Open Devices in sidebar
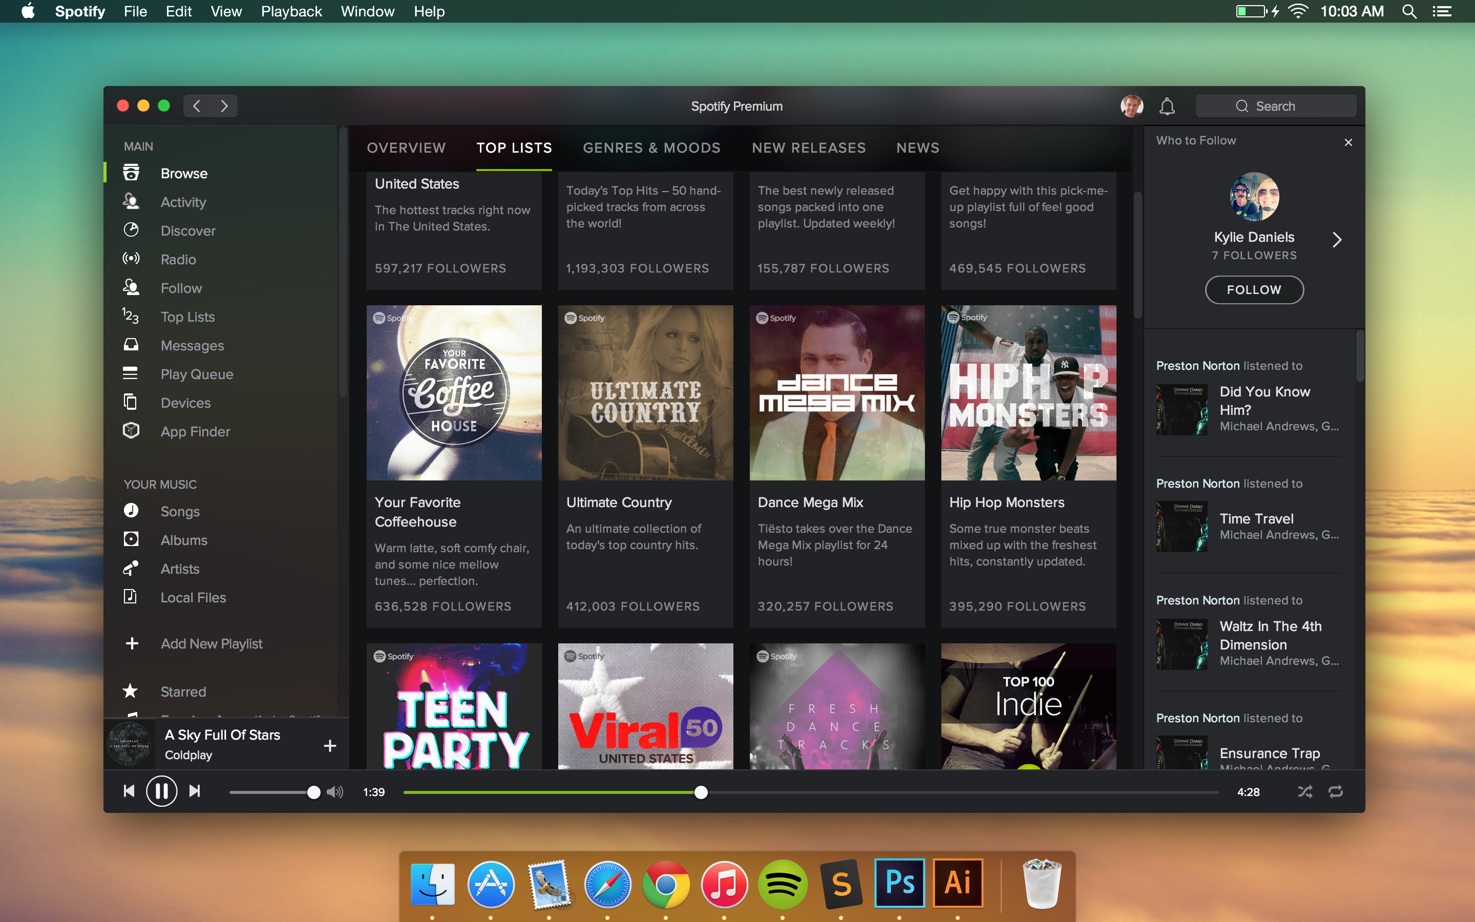 point(185,403)
